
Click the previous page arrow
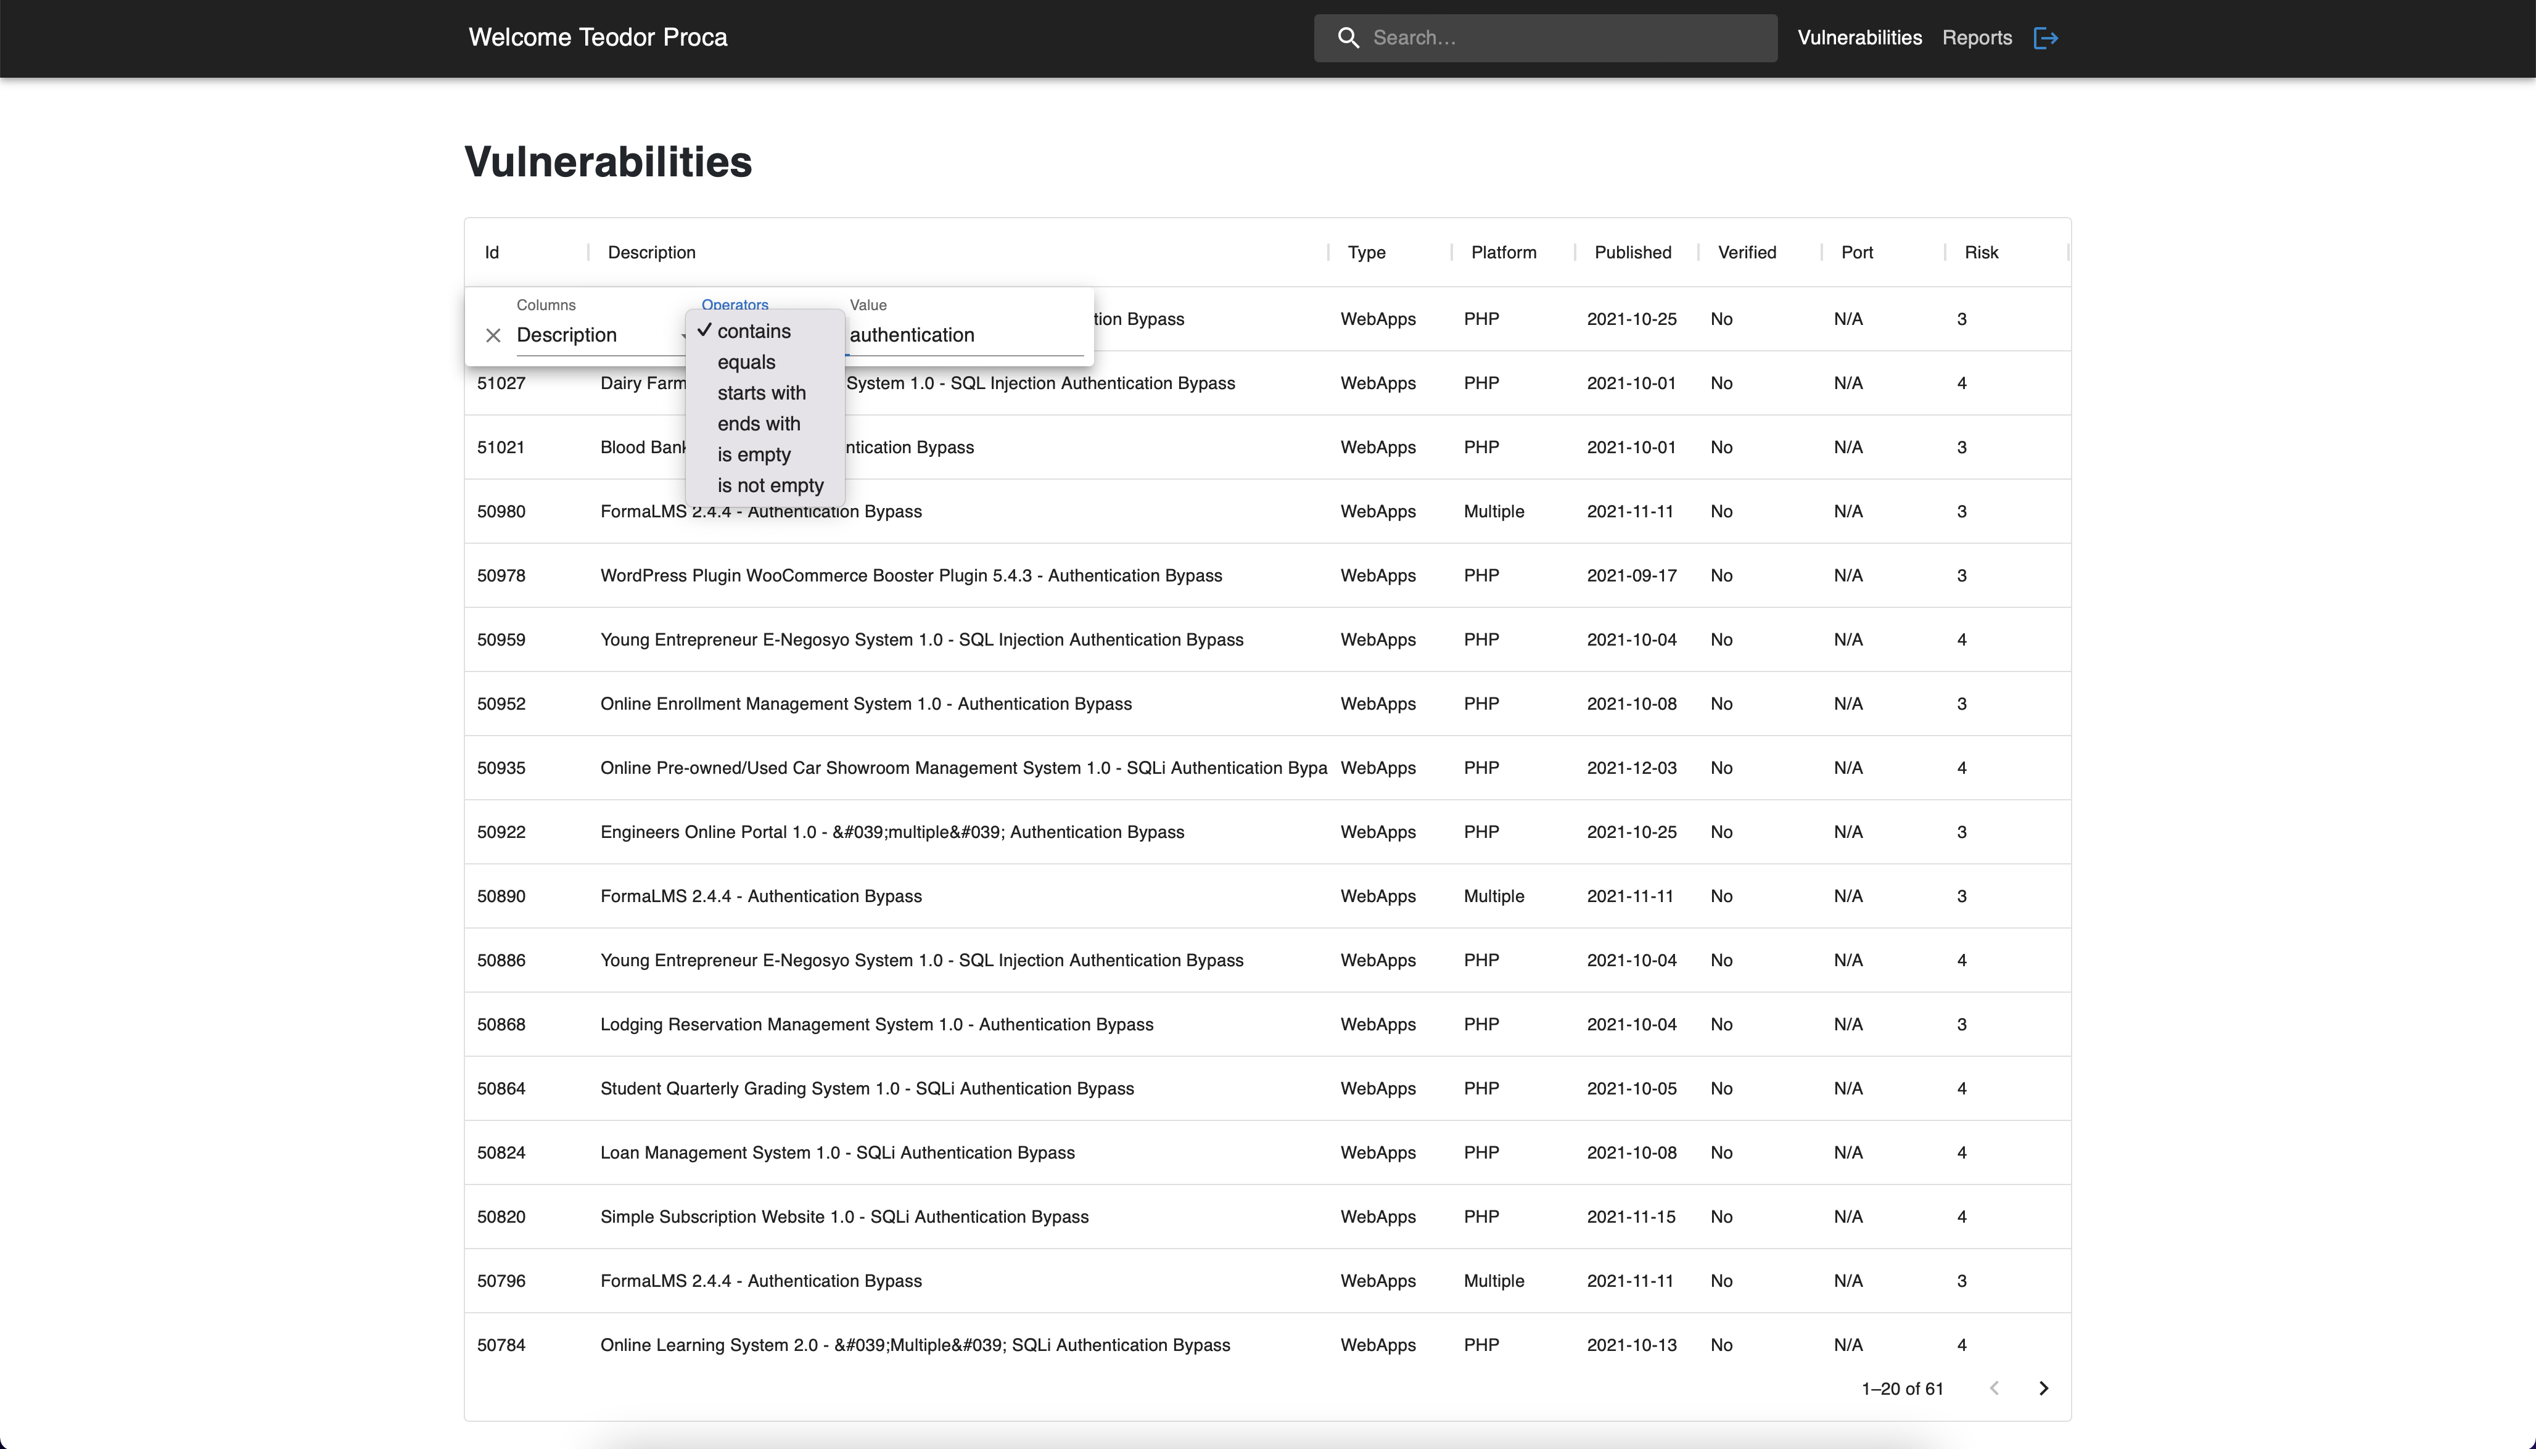tap(1993, 1389)
